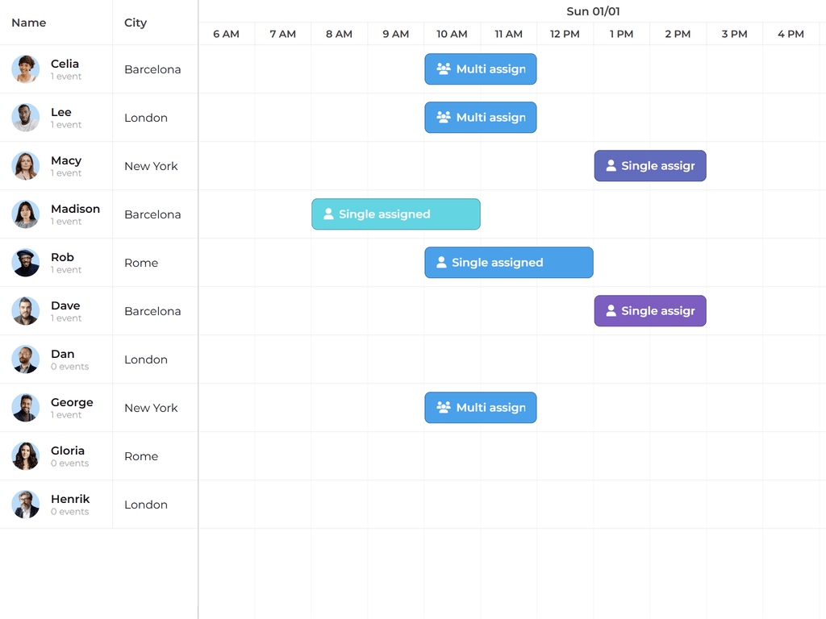
Task: Click George's New York city cell
Action: tap(151, 408)
